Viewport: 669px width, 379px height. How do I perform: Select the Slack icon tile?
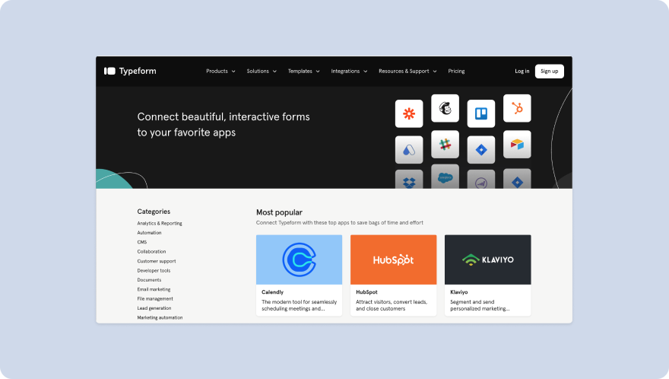[x=445, y=144]
